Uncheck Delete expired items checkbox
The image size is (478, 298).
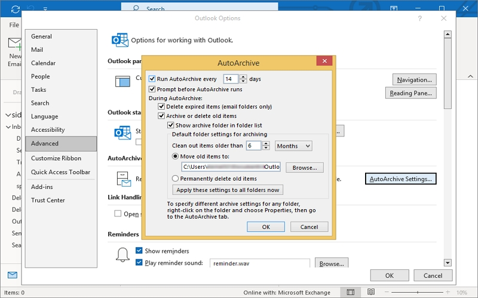(161, 107)
